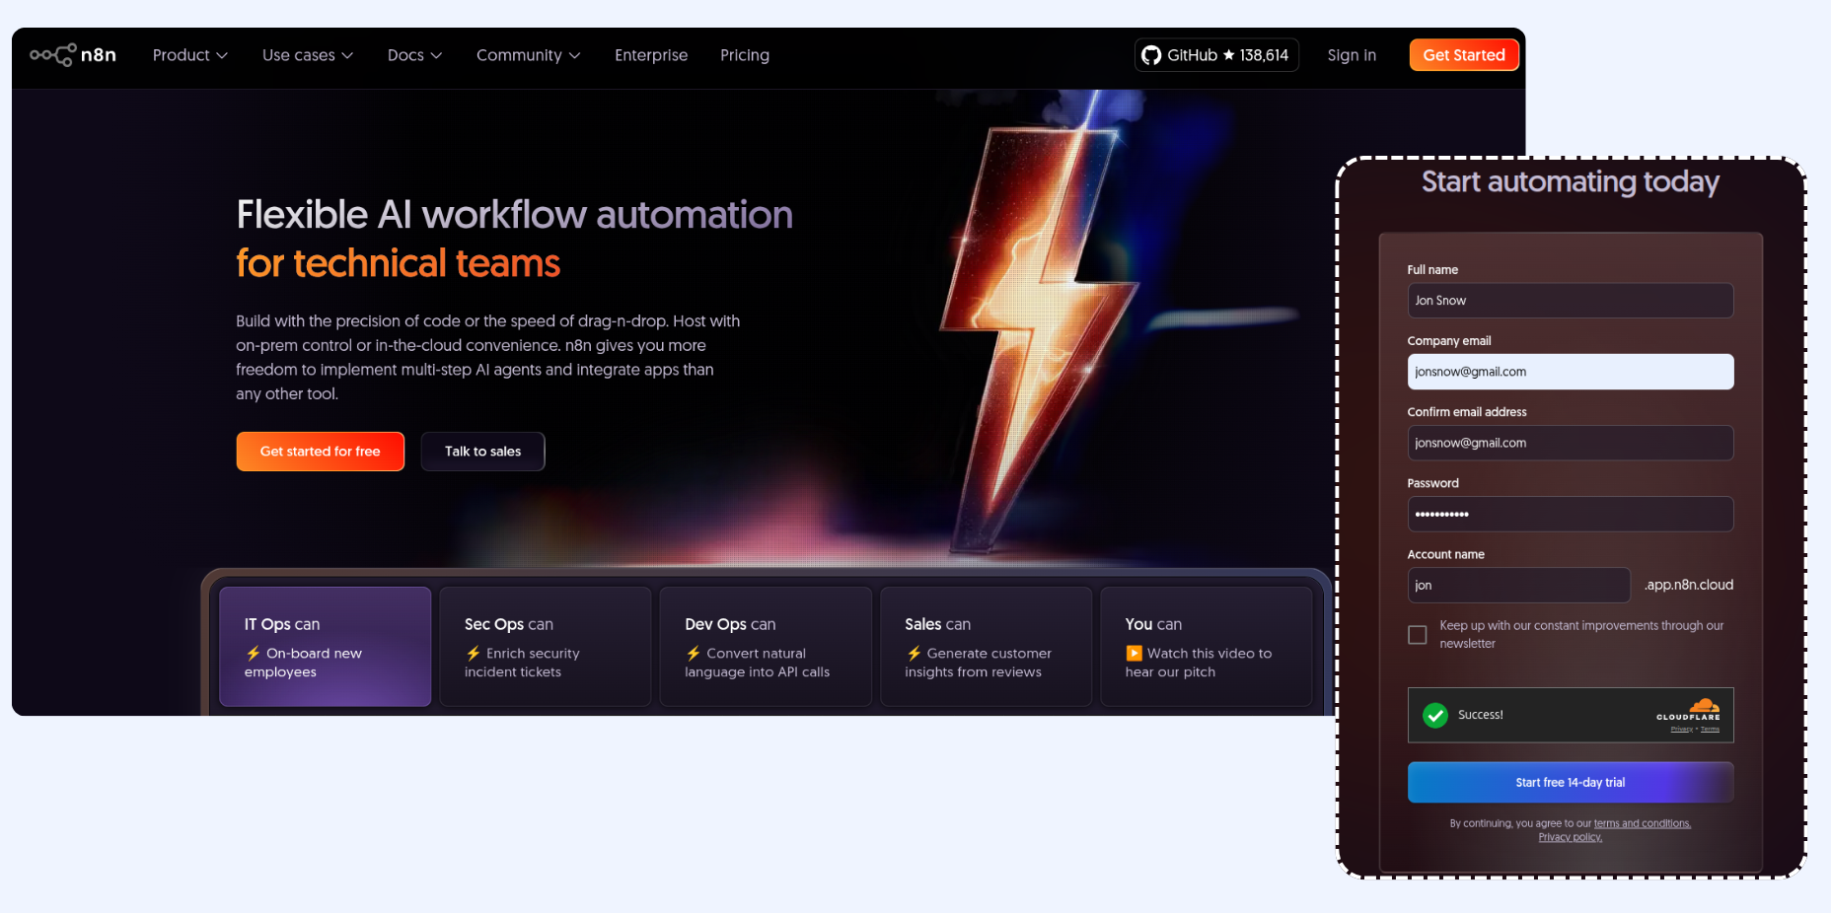Screen dimensions: 1831x913
Task: Click the lightning bolt icon in IT Ops card
Action: click(254, 653)
